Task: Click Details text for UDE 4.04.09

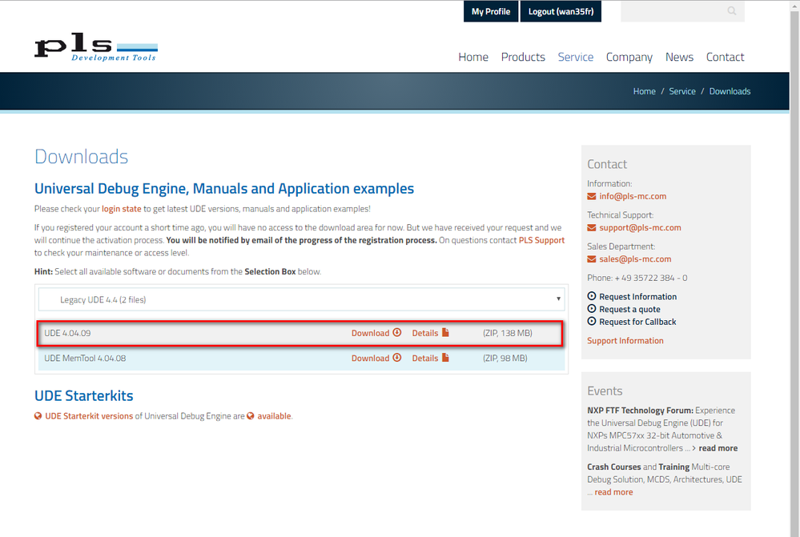Action: pos(425,333)
